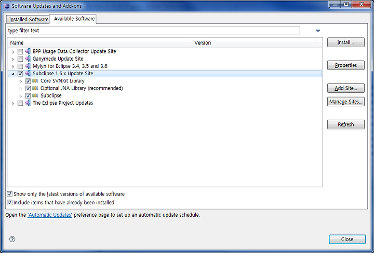This screenshot has height=253, width=374.
Task: Select the Ganymede Update Site row text
Action: click(x=58, y=59)
